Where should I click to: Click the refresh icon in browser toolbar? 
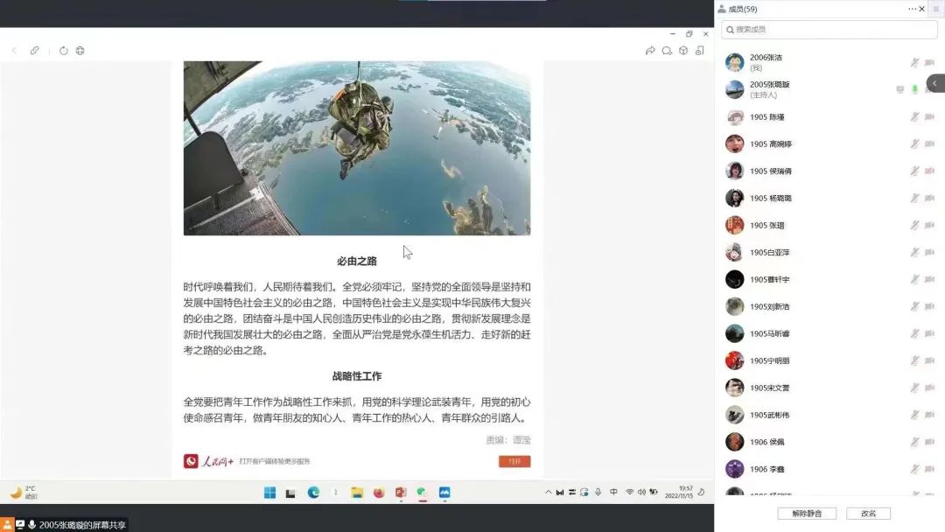(63, 51)
